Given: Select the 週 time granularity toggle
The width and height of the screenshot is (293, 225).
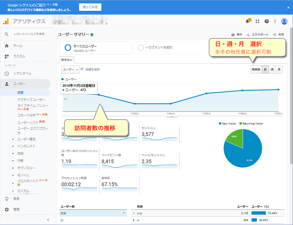Looking at the screenshot, I should point(272,69).
